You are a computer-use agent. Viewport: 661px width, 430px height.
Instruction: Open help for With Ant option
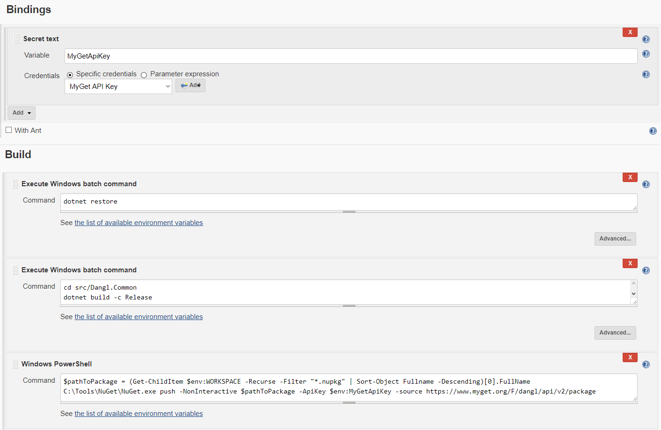coord(653,131)
